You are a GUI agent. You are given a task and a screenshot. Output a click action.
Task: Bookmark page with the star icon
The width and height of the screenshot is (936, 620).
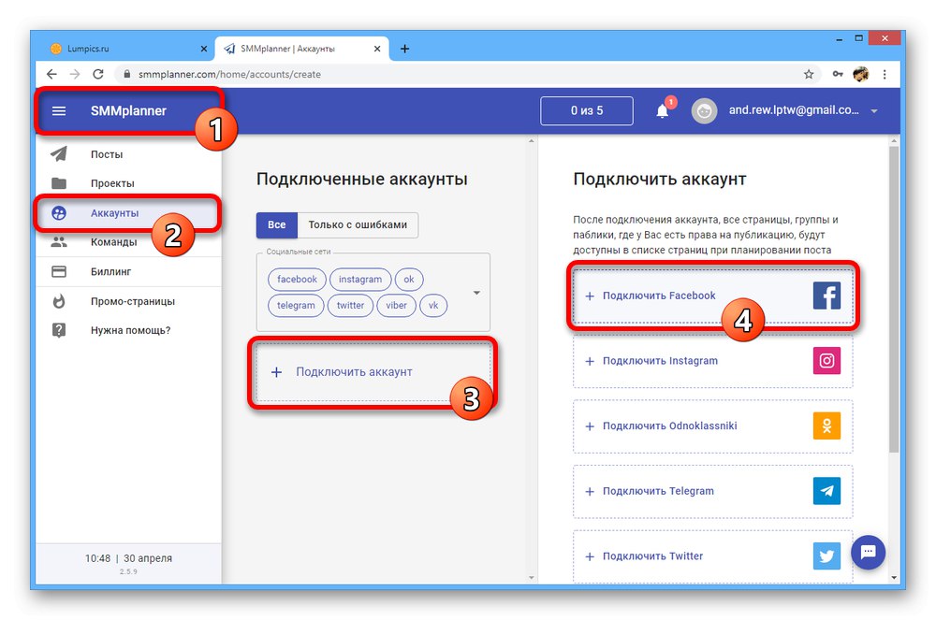[809, 74]
